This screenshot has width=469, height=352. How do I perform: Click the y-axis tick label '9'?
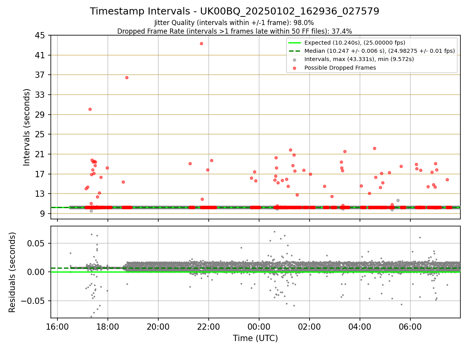(42, 214)
